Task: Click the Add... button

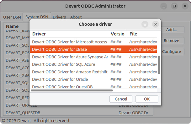Action: (172, 30)
